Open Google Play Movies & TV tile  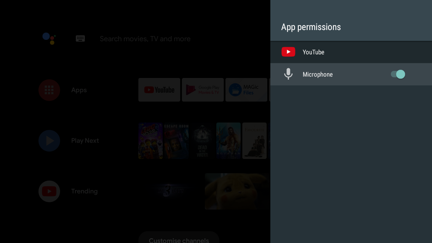pos(203,90)
